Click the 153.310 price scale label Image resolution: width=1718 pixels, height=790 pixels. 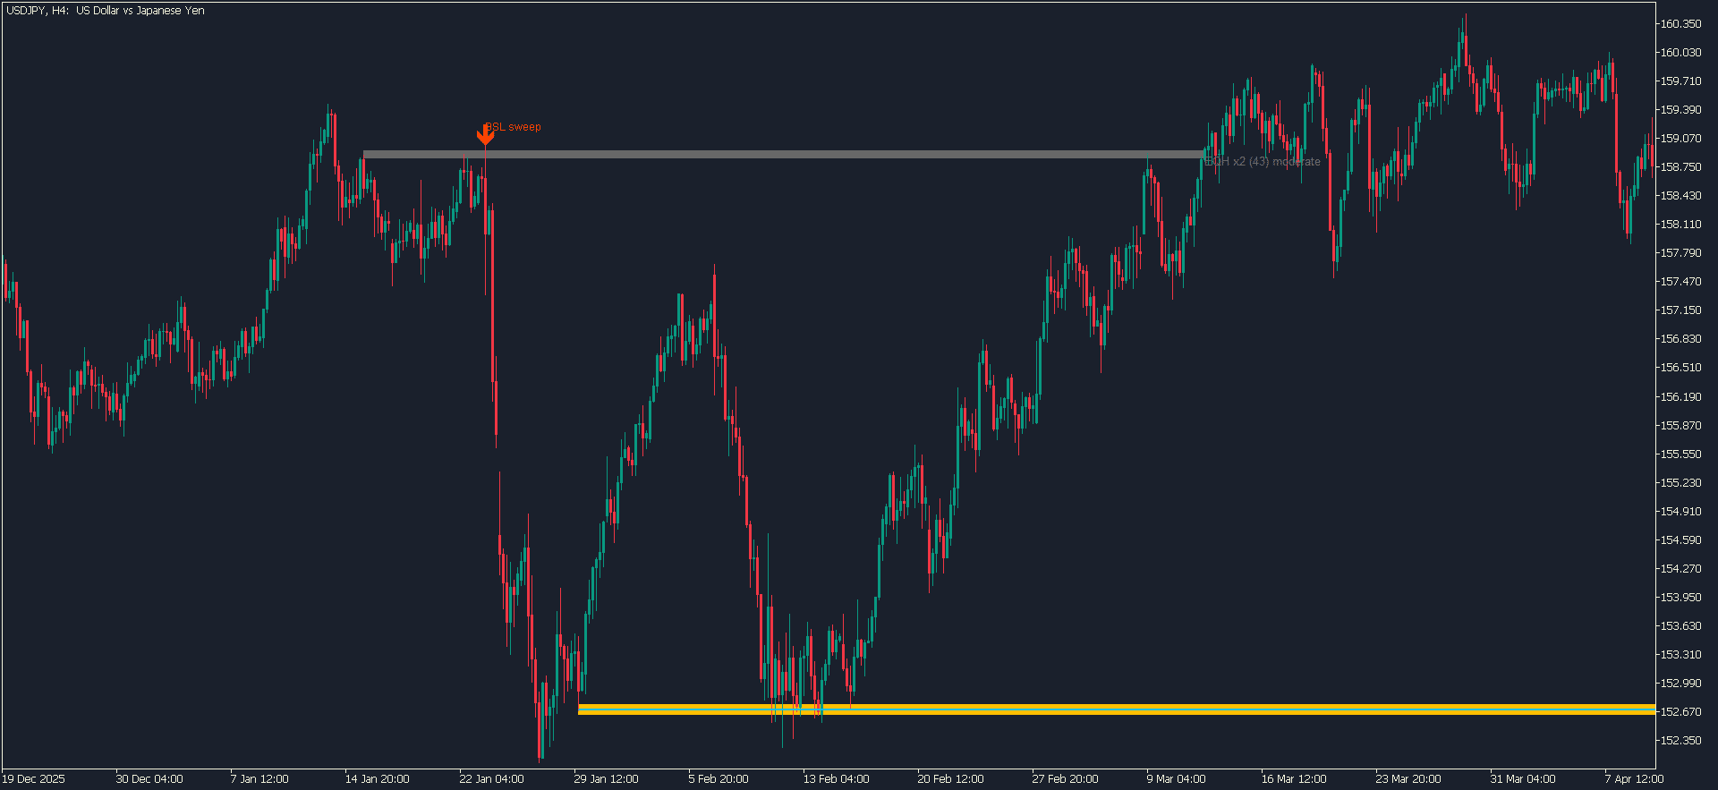click(x=1680, y=655)
